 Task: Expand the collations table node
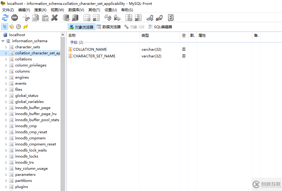(x=6, y=59)
